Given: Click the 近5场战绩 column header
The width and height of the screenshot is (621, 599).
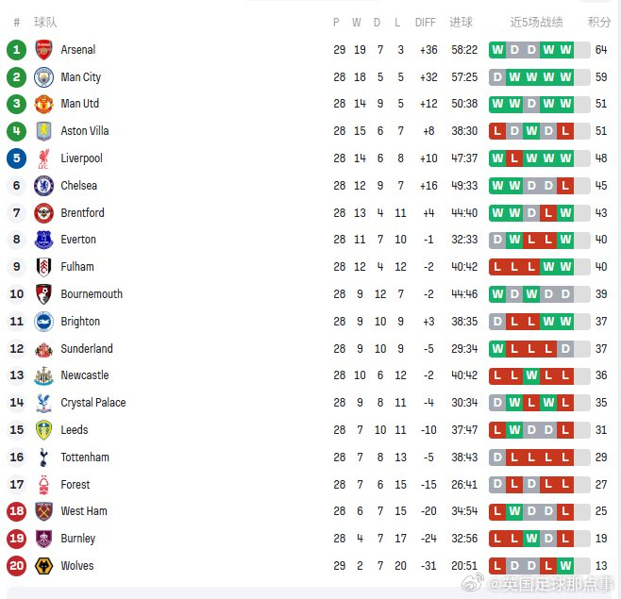Looking at the screenshot, I should (x=536, y=22).
